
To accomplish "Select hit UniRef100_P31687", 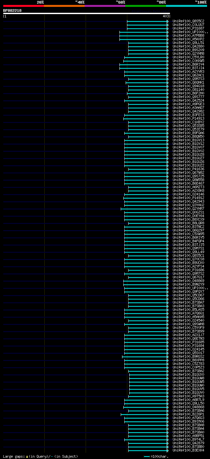I will click(188, 28).
